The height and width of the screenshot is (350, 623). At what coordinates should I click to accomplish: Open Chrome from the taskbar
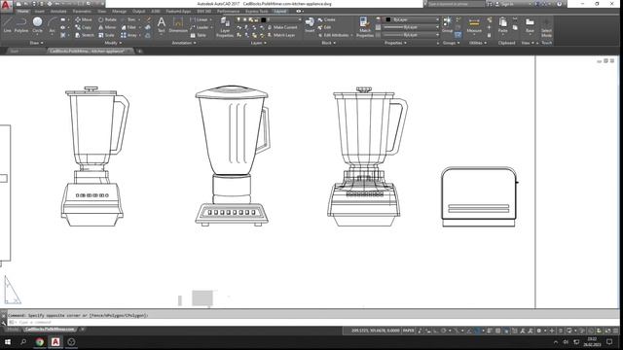pyautogui.click(x=39, y=341)
